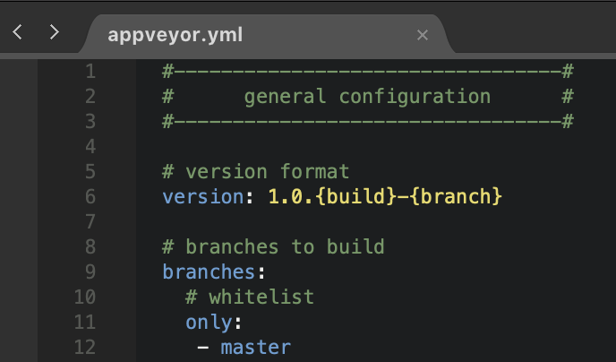Screen dimensions: 616x362
Task: Click the '1.0.{build}-{branch}' value
Action: (385, 196)
